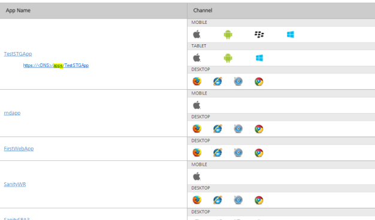
Task: Open the https://<DNS>/apps/TestSTGApp URL link
Action: [x=56, y=65]
